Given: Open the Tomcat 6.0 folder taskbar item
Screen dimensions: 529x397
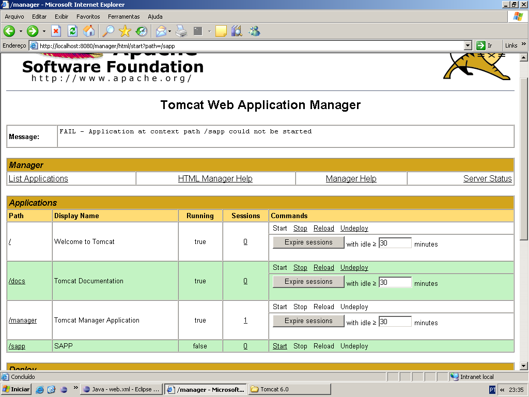Looking at the screenshot, I should click(290, 389).
